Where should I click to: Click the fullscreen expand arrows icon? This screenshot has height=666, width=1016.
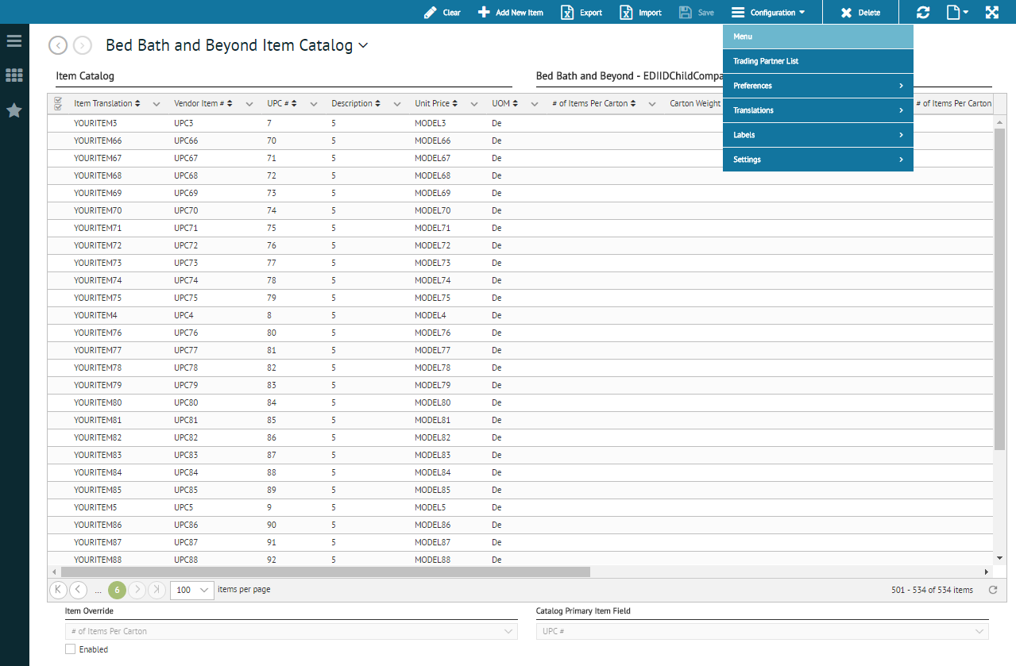992,12
